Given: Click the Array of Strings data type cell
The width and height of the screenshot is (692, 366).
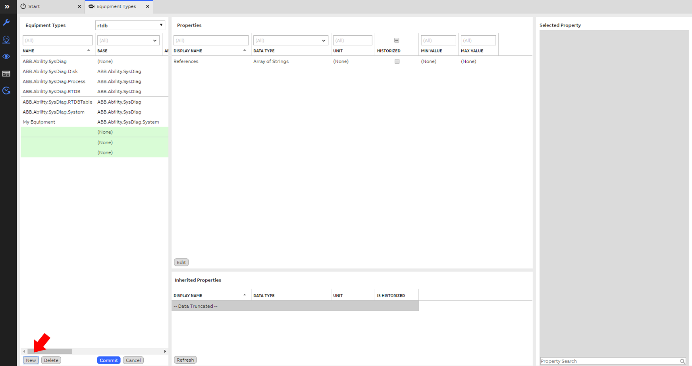Looking at the screenshot, I should 271,62.
